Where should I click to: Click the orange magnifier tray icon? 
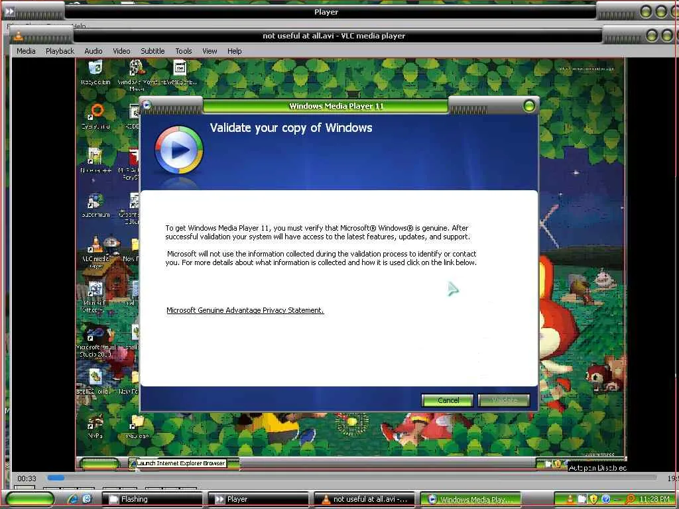(x=630, y=498)
